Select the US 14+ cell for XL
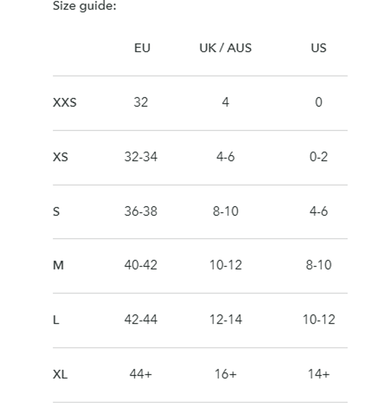 [x=319, y=374]
